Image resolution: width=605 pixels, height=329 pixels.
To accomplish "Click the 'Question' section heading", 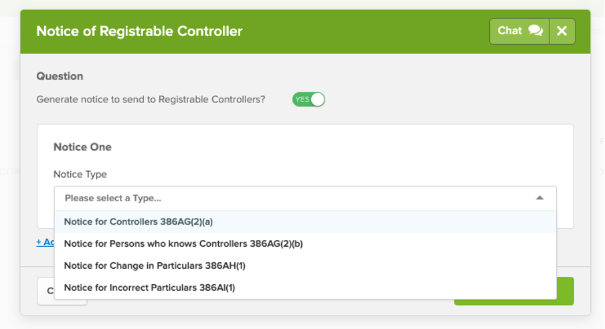I will click(x=60, y=76).
